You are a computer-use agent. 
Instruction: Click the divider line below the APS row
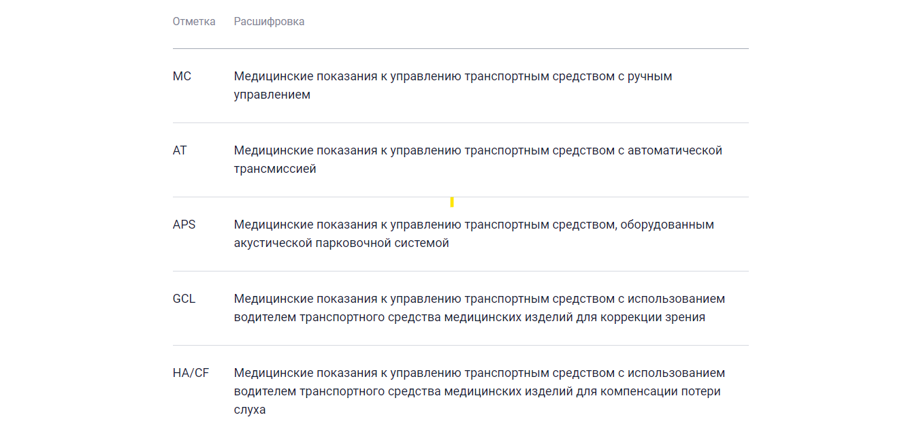[459, 271]
